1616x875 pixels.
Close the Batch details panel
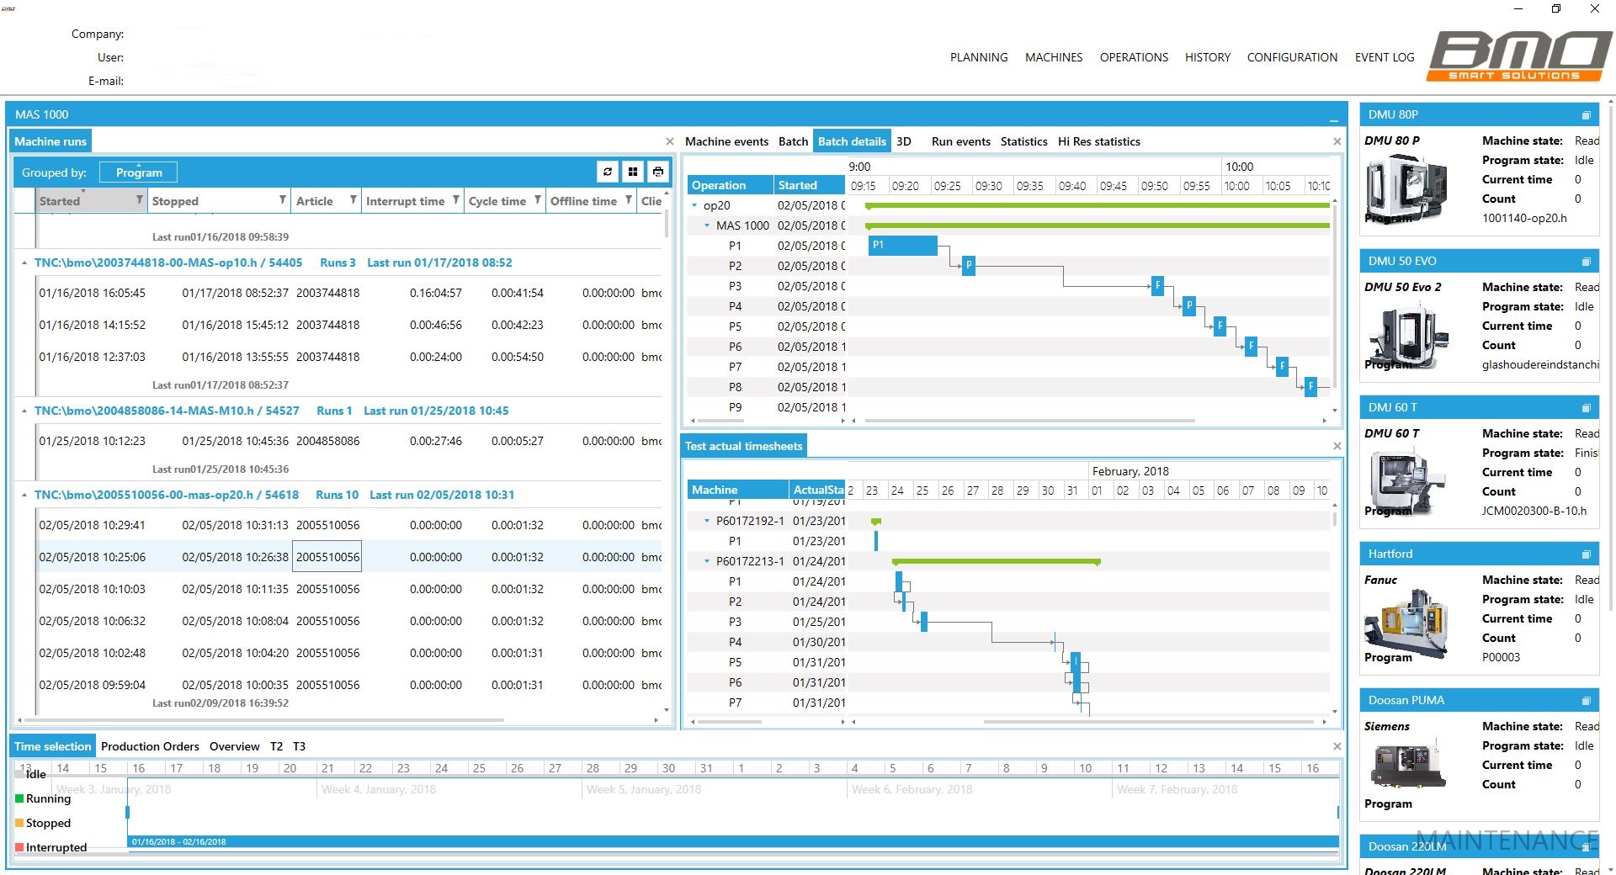1337,141
